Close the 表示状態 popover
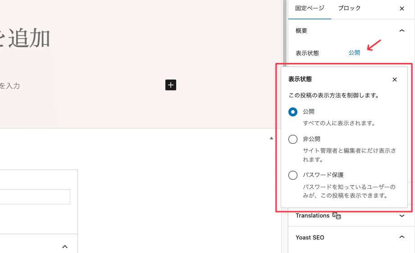Viewport: 415px width, 253px height. tap(395, 80)
